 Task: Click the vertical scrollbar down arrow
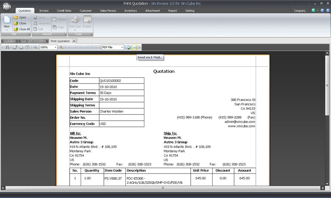click(x=327, y=184)
